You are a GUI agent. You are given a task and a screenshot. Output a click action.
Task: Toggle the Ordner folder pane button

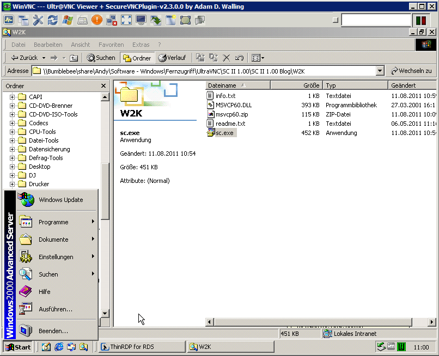[x=137, y=58]
